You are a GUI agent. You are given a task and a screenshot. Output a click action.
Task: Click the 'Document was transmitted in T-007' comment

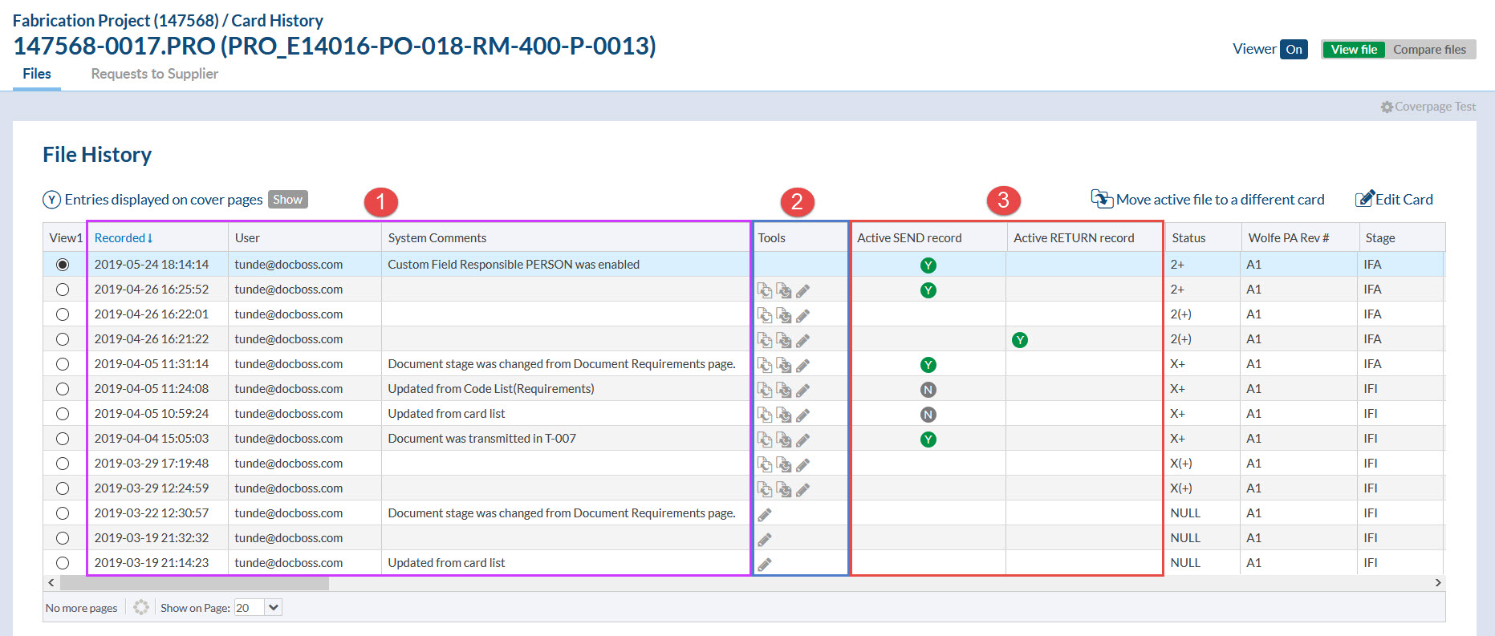[x=481, y=439]
